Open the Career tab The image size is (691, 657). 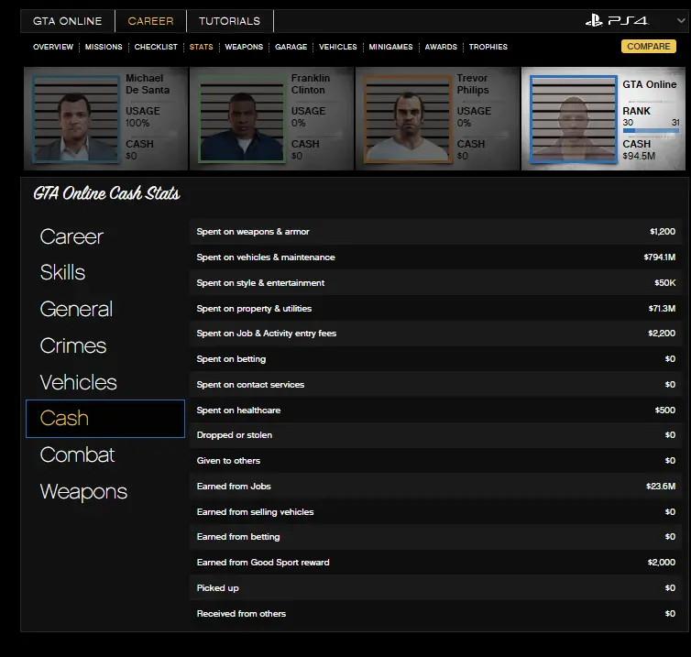coord(150,21)
